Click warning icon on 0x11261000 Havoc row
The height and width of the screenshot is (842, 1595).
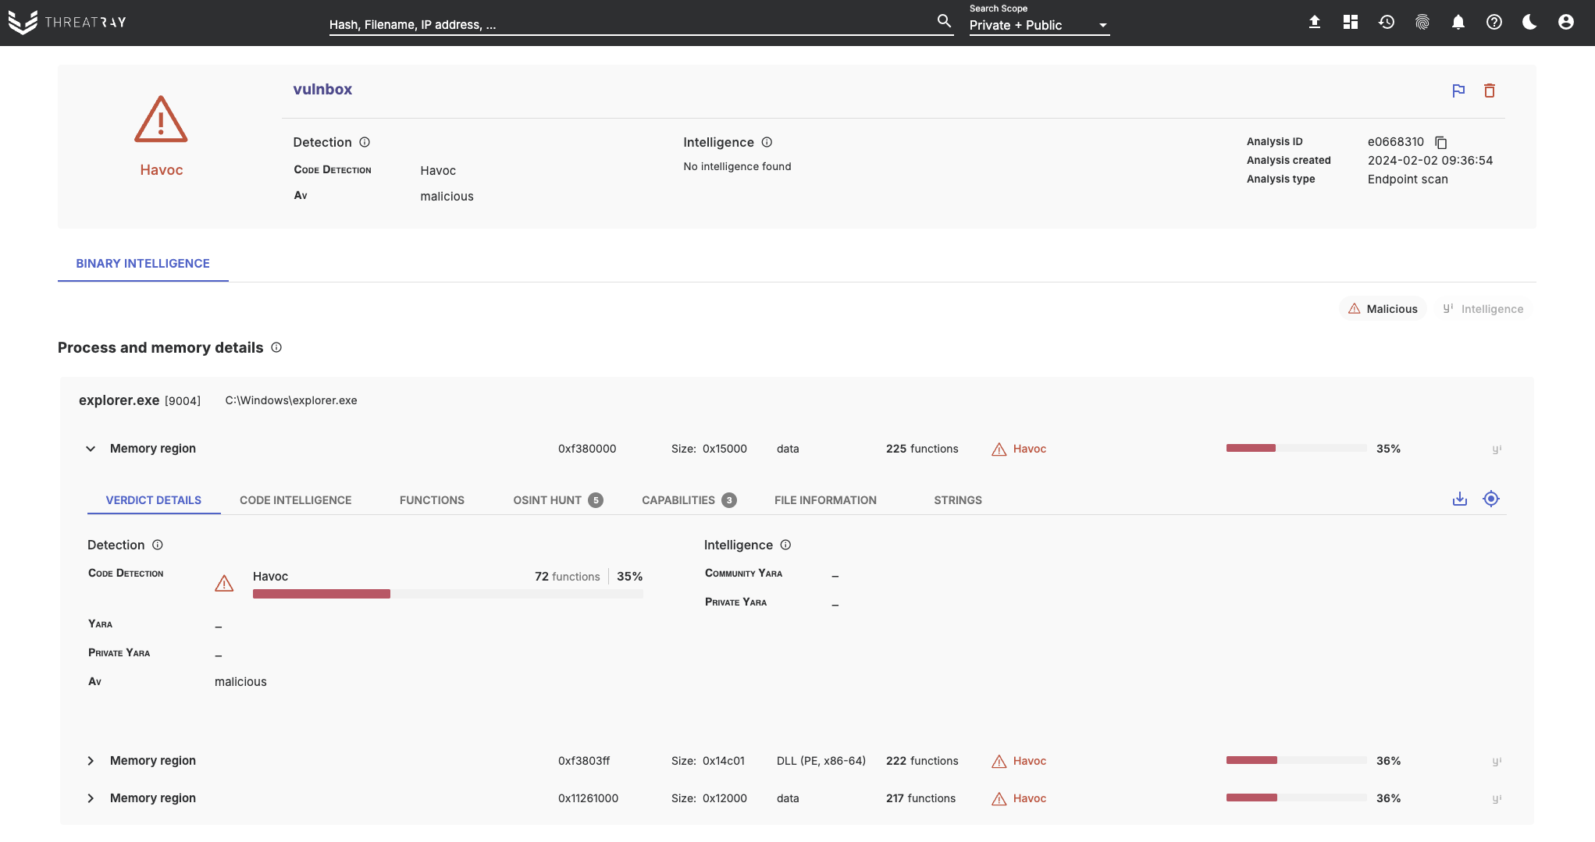[x=999, y=798]
